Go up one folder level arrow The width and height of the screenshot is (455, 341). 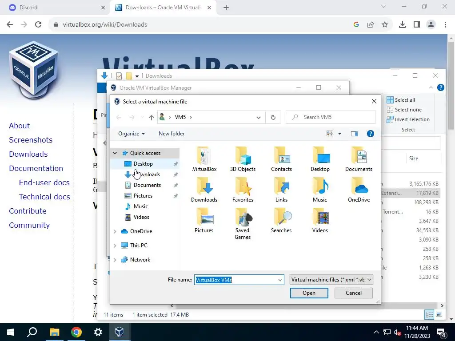coord(151,117)
